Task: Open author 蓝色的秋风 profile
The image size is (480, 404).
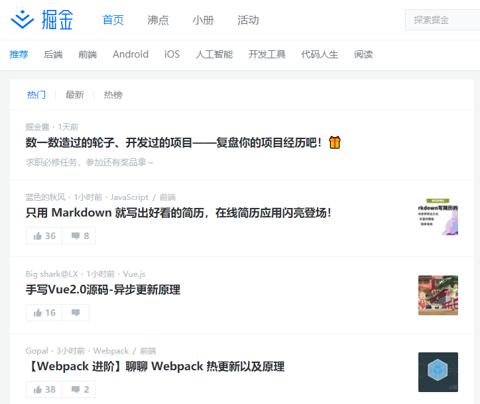Action: [45, 197]
